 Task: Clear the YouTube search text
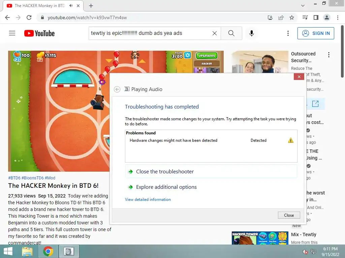[x=215, y=33]
